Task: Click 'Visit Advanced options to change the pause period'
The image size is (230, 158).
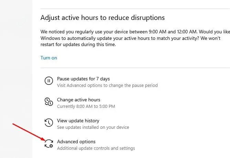Action: coord(107,86)
